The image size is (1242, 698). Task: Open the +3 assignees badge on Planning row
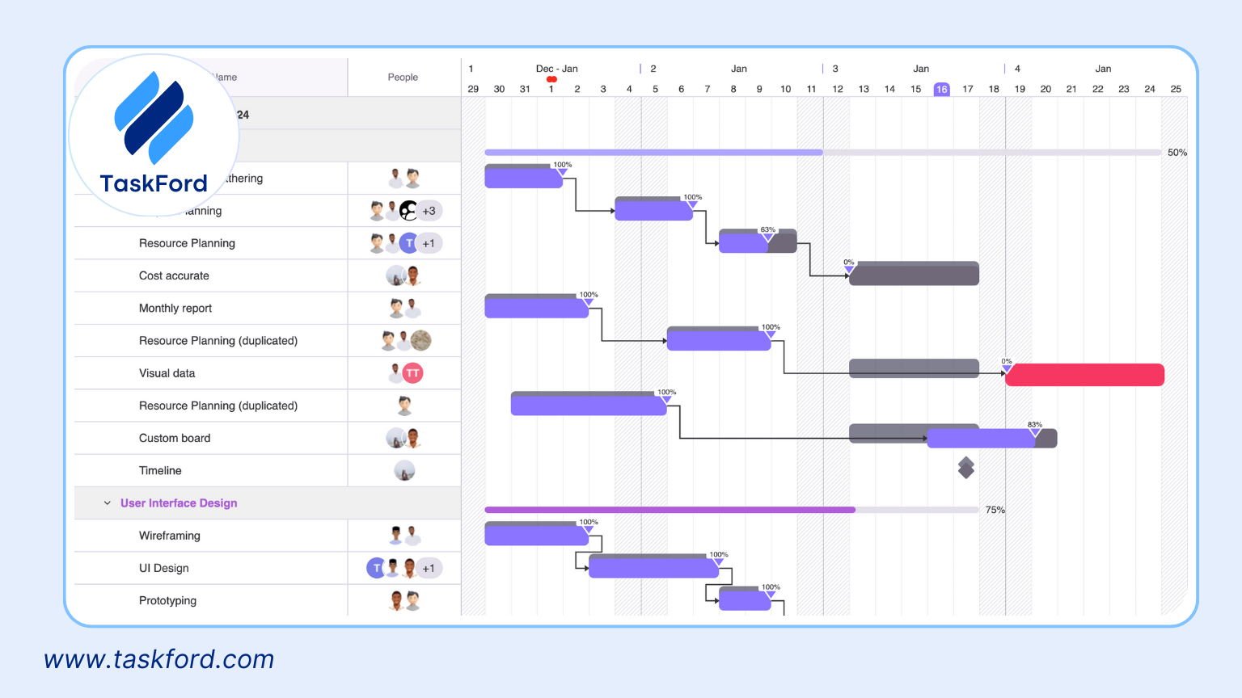click(x=429, y=210)
